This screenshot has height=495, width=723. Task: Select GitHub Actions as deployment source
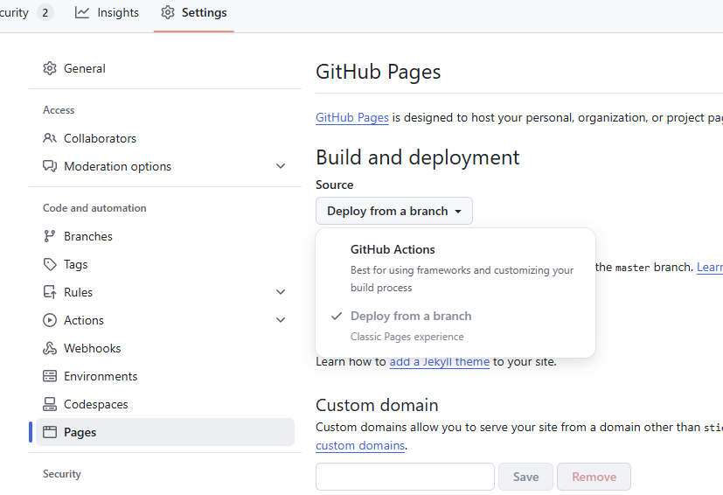point(455,268)
